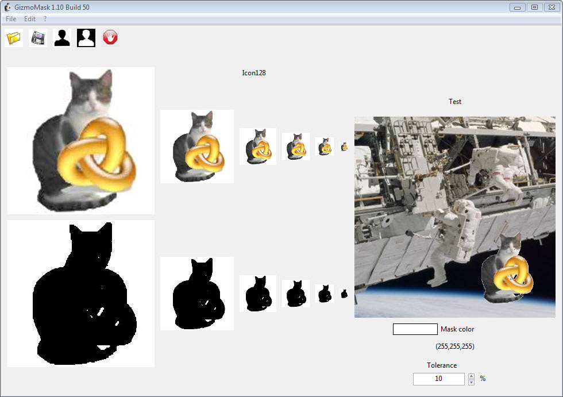Click the (255,255,255) color value text

tap(455, 346)
